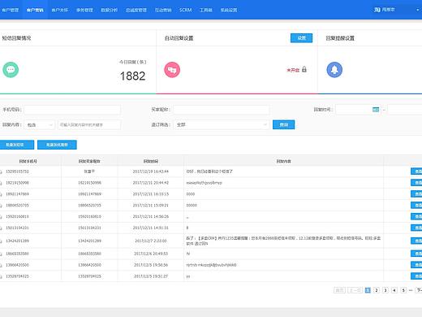Click the 回复内容 column header
Viewport: 422px width, 317px height.
pos(283,161)
